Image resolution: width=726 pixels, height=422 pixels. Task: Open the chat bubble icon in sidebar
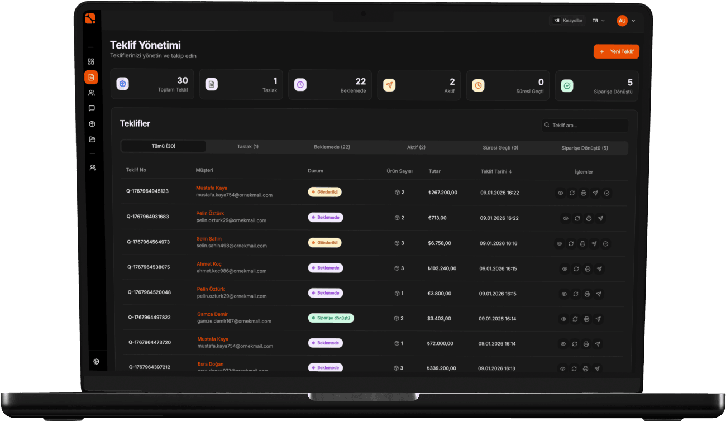(92, 108)
